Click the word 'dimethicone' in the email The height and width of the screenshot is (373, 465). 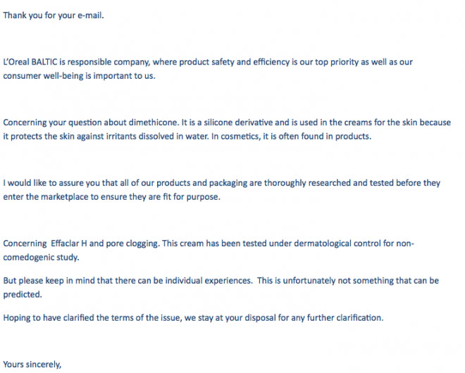(154, 122)
